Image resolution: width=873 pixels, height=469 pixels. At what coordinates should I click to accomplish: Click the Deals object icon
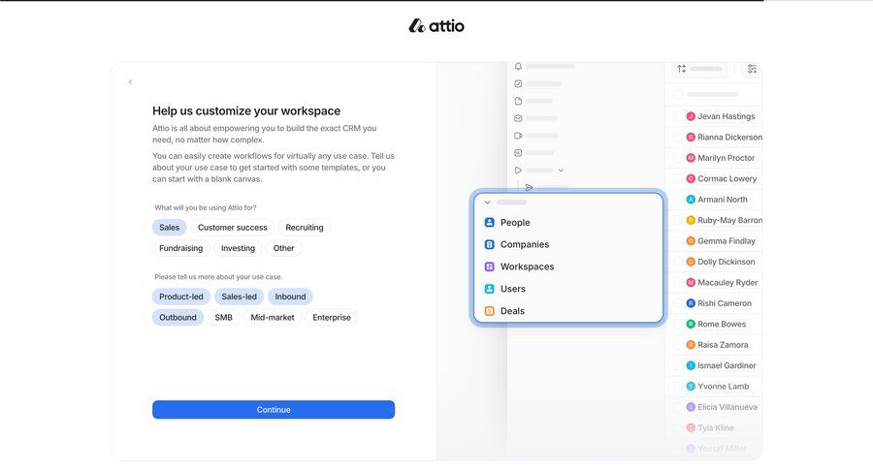pyautogui.click(x=489, y=311)
